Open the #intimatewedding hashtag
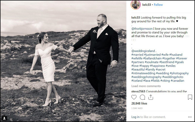Viewport: 195px width, 122px height. click(x=143, y=73)
